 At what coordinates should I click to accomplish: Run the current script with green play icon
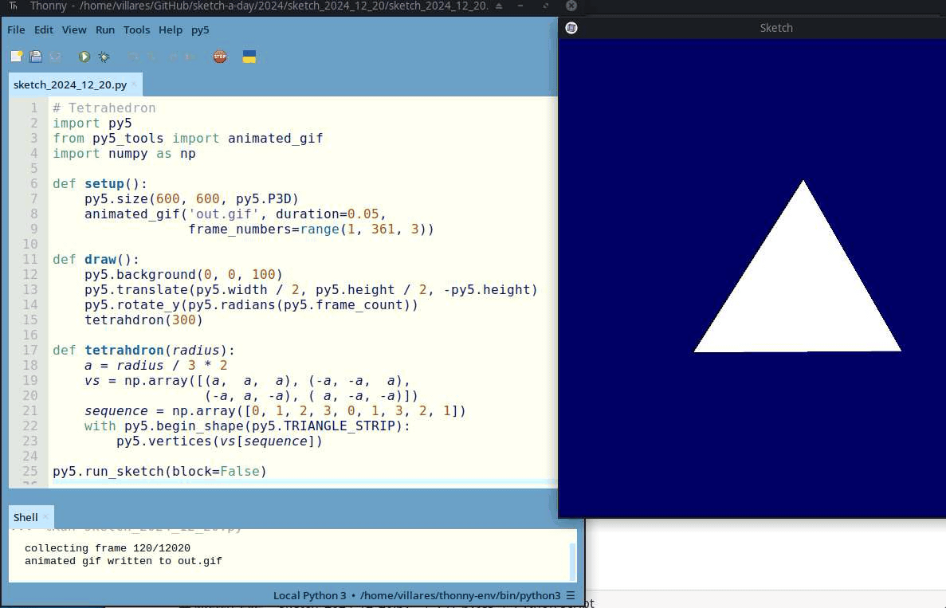coord(84,57)
